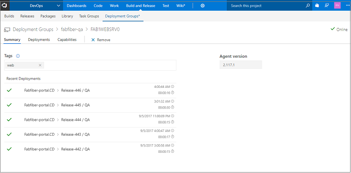Open Fabfiber-portal.CD for Release-442
This screenshot has height=173, width=351.
click(40, 149)
